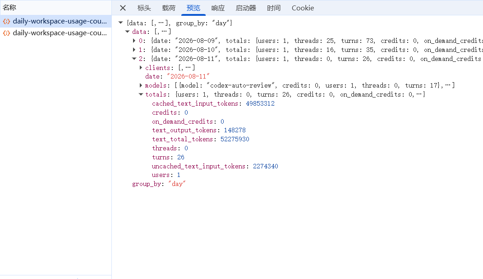
Task: Click JSON icon of second request row
Action: tap(6, 33)
